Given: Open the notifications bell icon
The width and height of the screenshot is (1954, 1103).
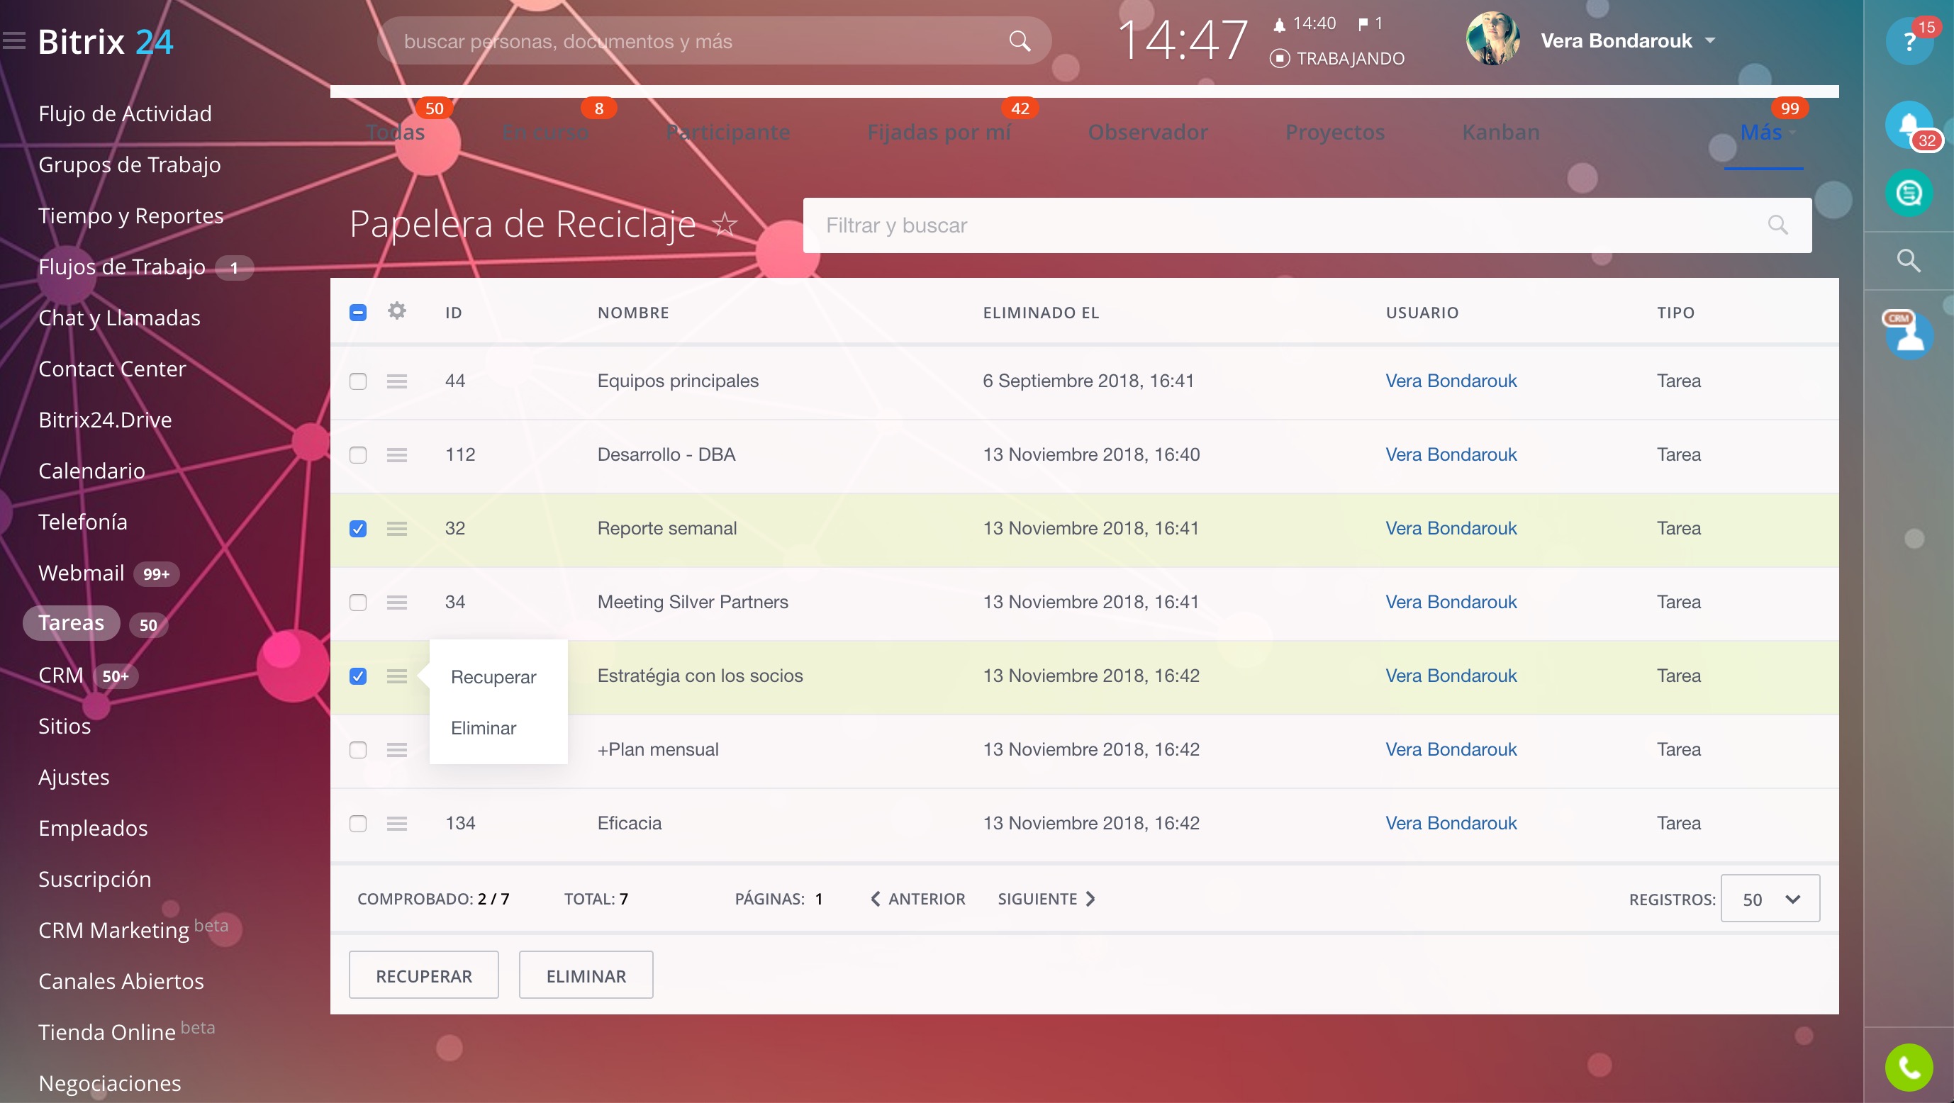Looking at the screenshot, I should click(1909, 125).
